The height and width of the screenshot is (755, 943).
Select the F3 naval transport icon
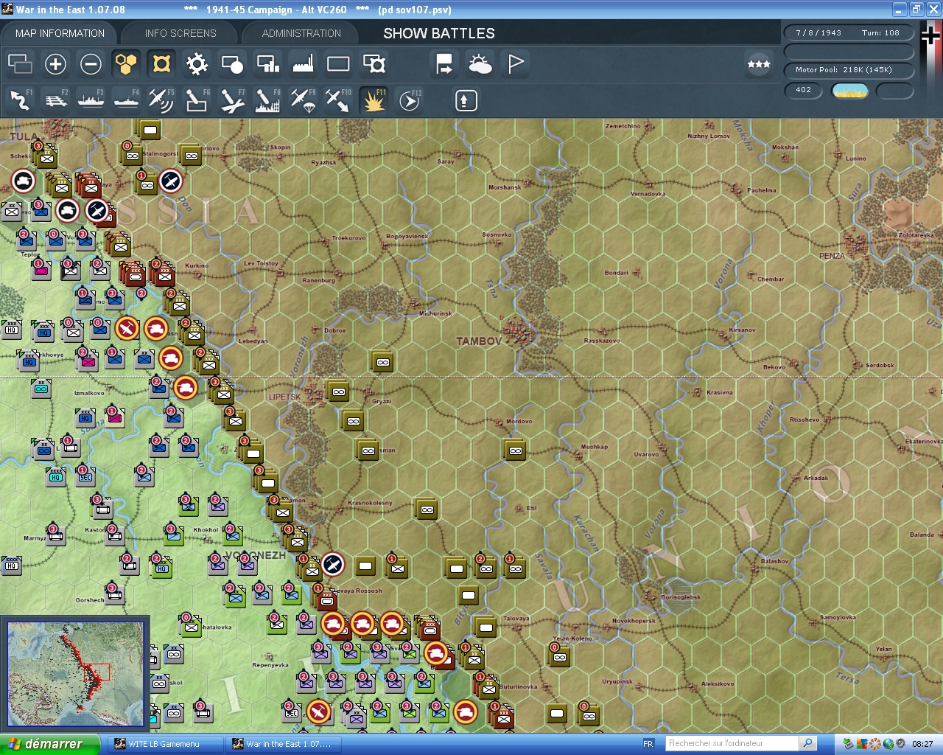point(91,100)
